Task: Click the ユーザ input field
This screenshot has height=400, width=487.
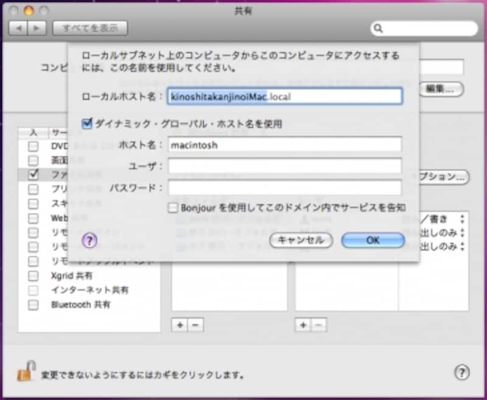Action: pos(285,166)
